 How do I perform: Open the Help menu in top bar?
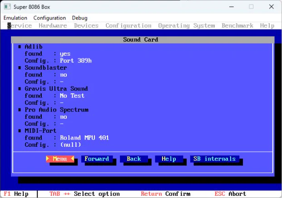point(267,25)
